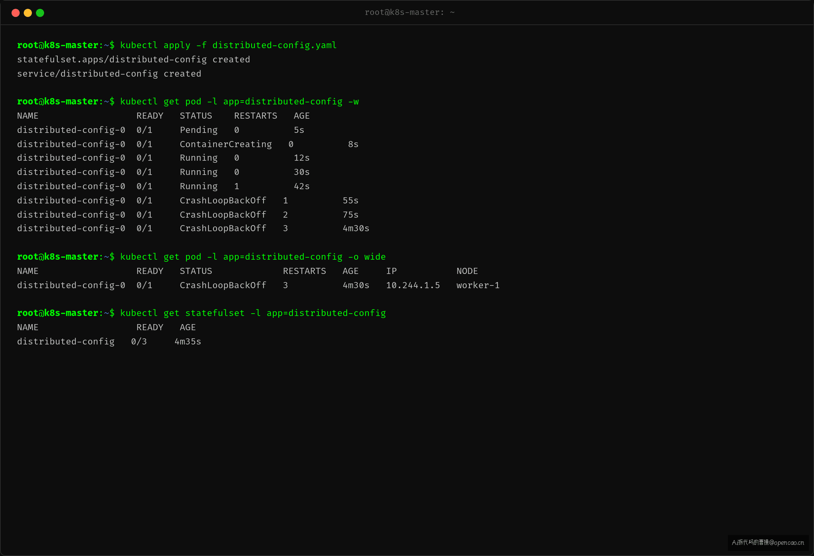Click the Running row aged 12s
The image size is (814, 556).
point(163,158)
